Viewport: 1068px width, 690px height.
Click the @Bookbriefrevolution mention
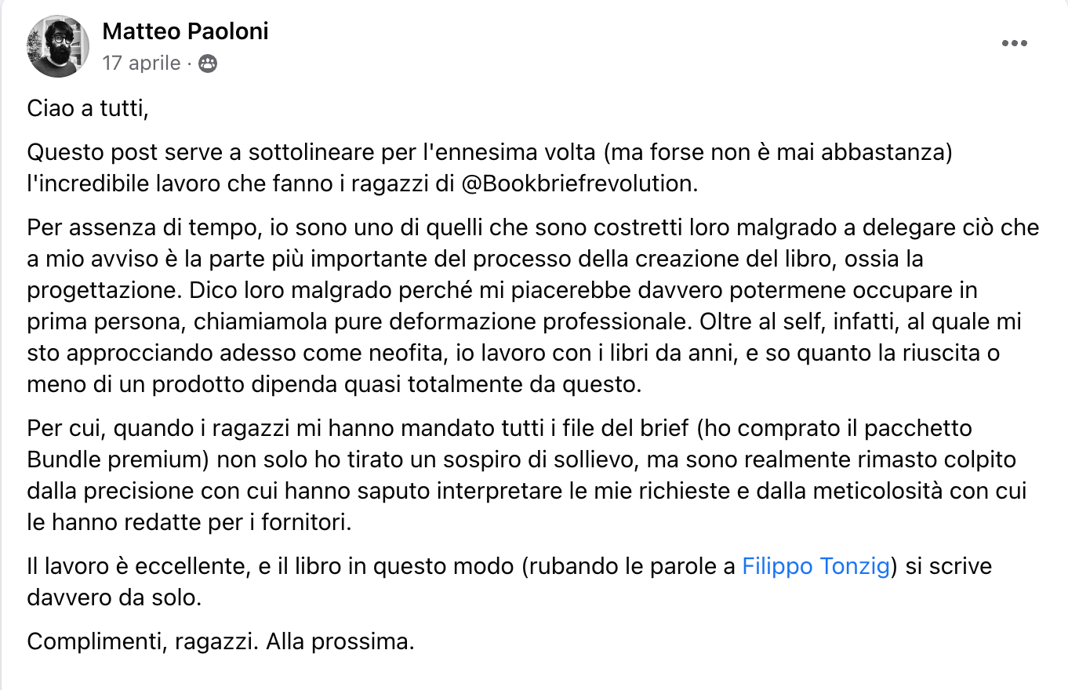click(576, 184)
